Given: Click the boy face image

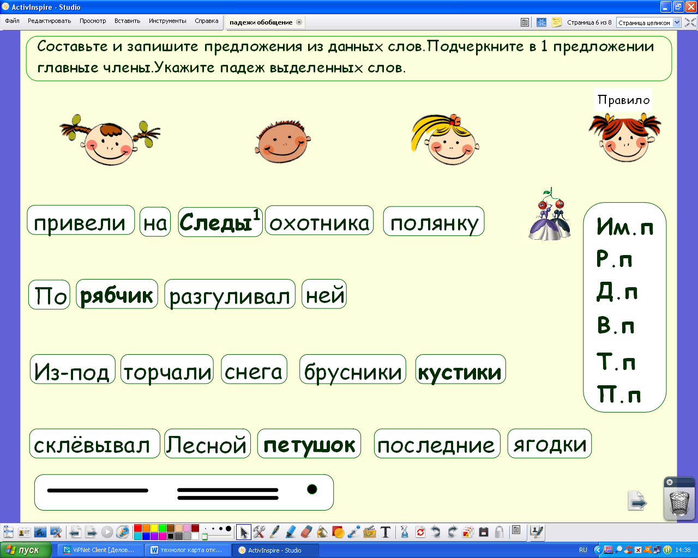Looking at the screenshot, I should pos(282,141).
